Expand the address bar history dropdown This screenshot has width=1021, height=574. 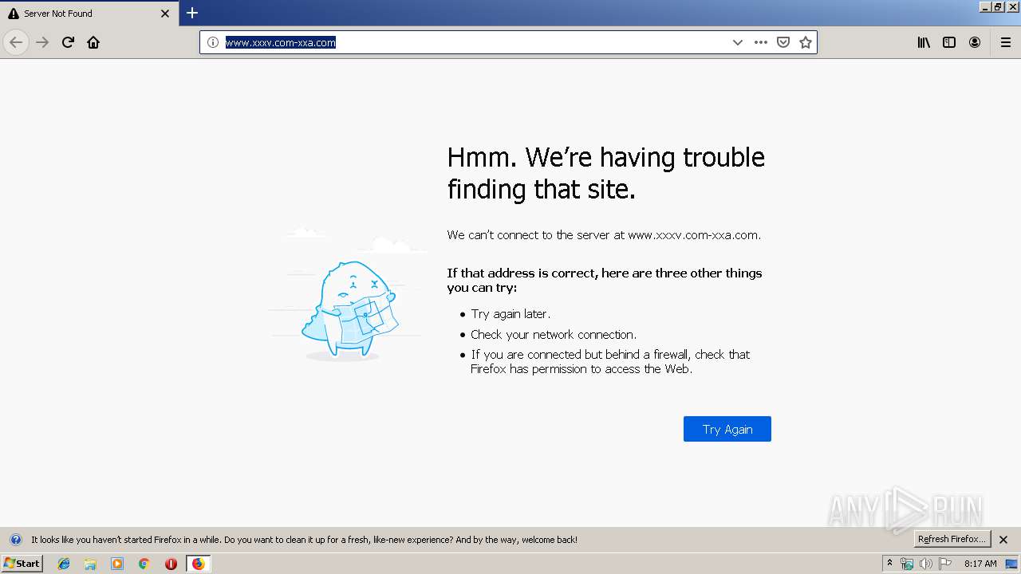(x=738, y=42)
